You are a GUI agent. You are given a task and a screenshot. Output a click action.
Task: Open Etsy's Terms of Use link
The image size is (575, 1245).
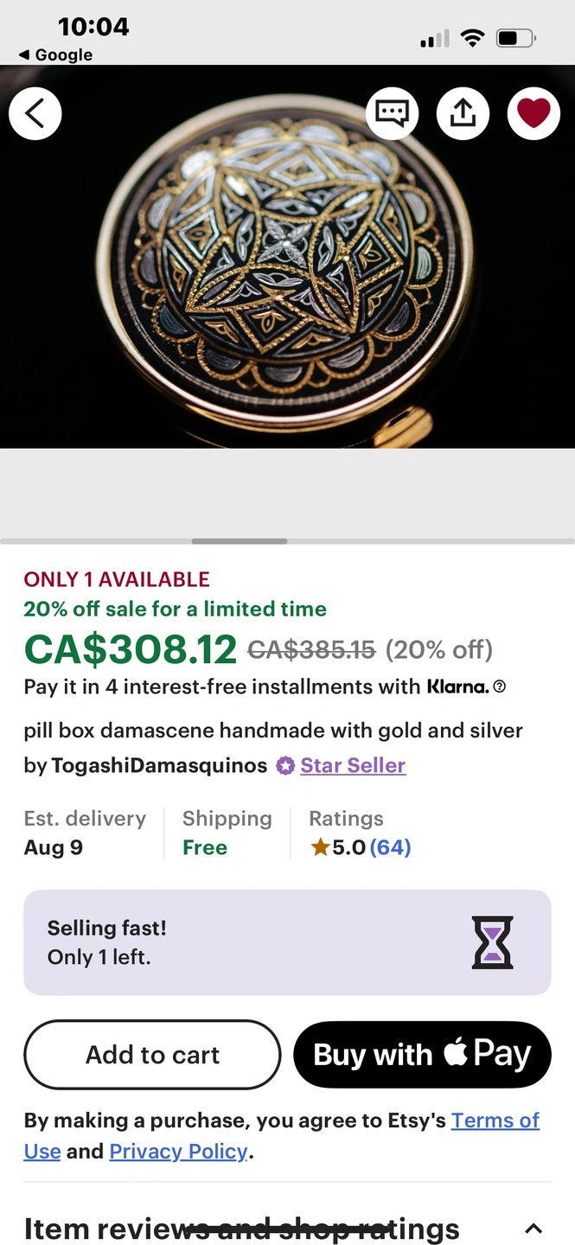tap(495, 1121)
